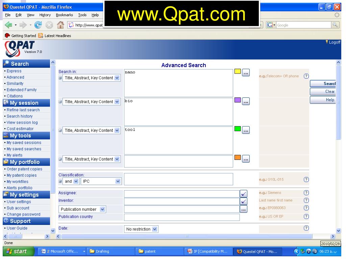This screenshot has height=259, width=346.
Task: Click the Stop loading icon
Action: (x=49, y=25)
